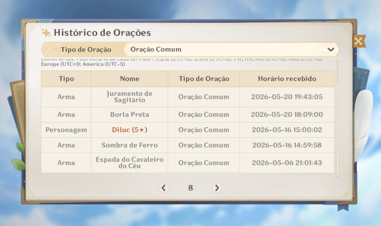Select the Juramento de Sagitário entry
Screen dimensions: 381x226
tap(130, 97)
